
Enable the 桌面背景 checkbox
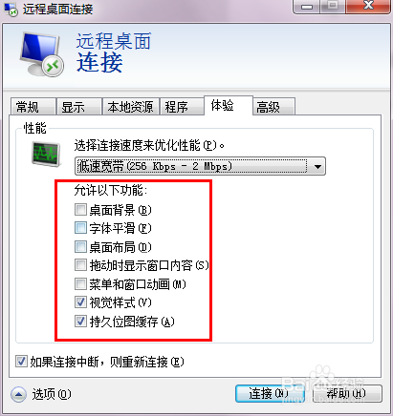(80, 210)
